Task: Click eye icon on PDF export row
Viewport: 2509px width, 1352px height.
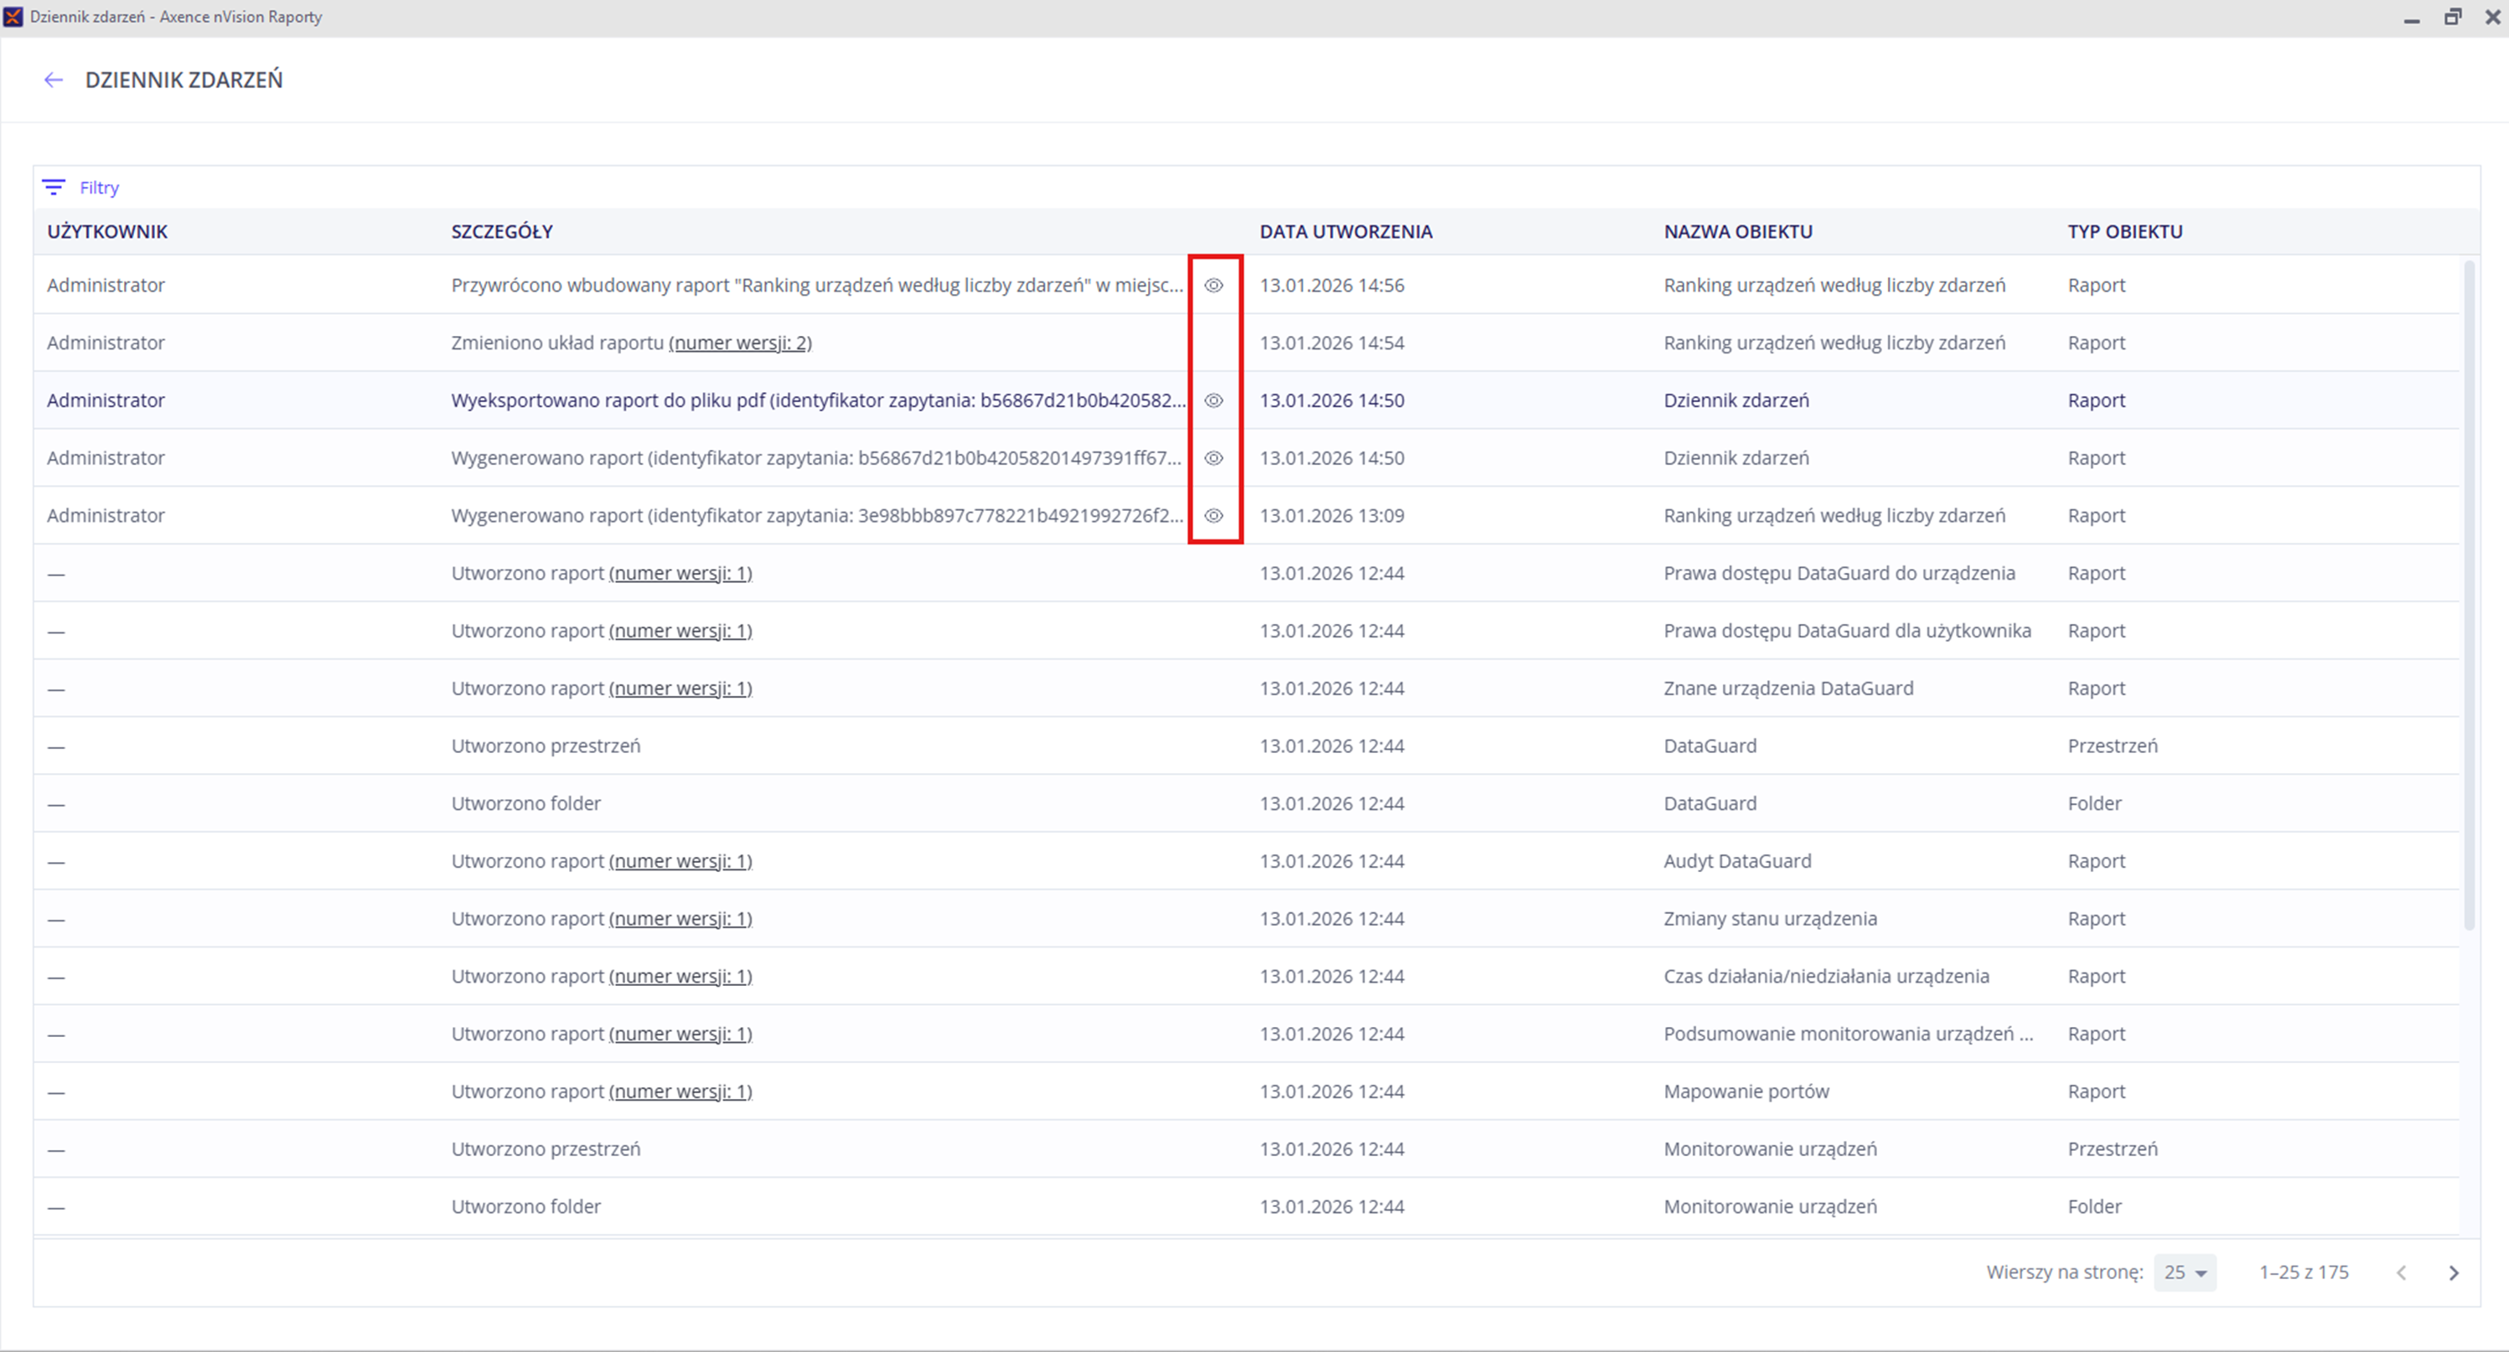Action: [x=1213, y=400]
